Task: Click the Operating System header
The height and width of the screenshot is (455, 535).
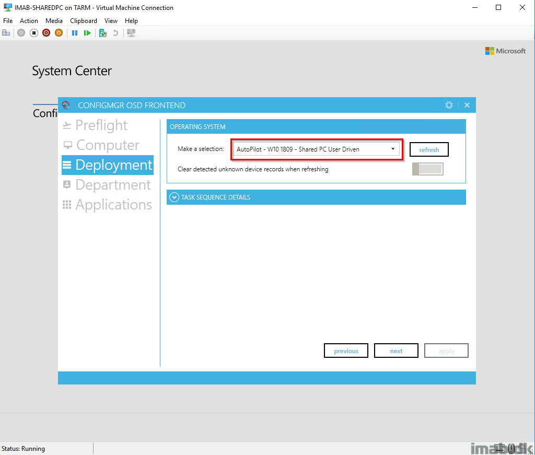Action: 316,126
